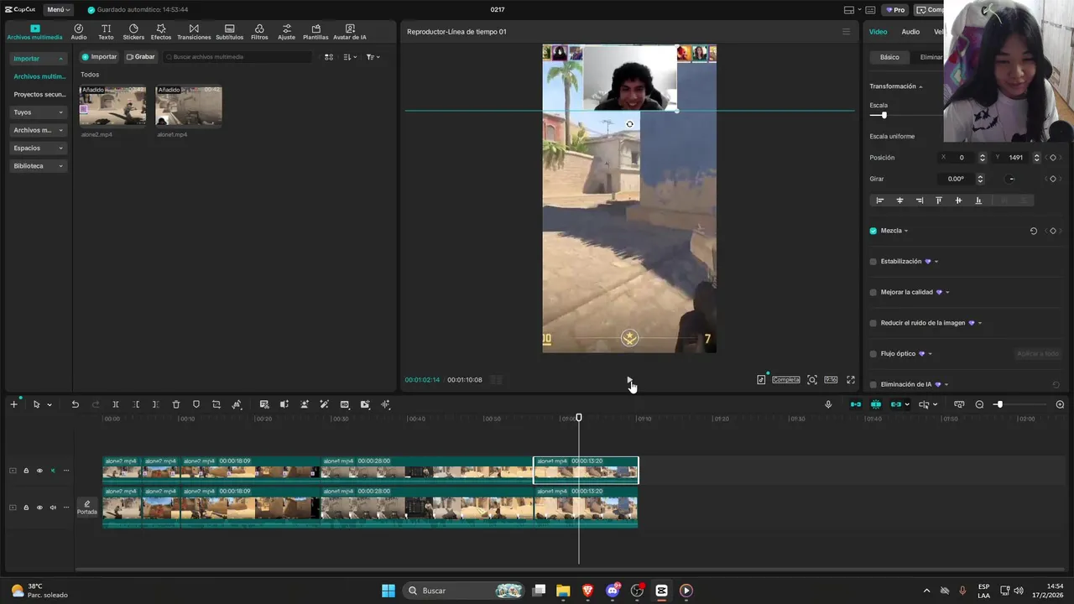Click the crop tool in timeline toolbar

pos(216,404)
